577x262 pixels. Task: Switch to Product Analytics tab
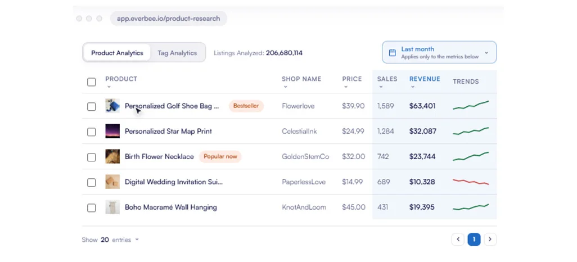coord(117,53)
